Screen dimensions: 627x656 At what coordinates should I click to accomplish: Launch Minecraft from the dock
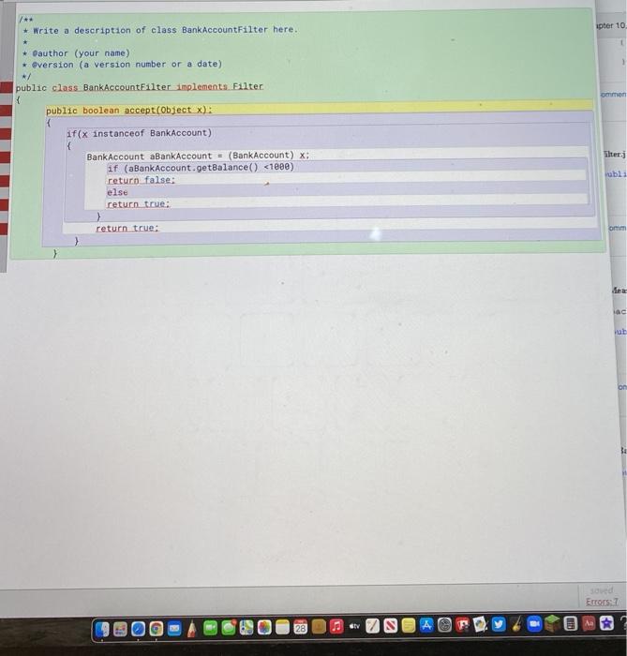click(552, 624)
